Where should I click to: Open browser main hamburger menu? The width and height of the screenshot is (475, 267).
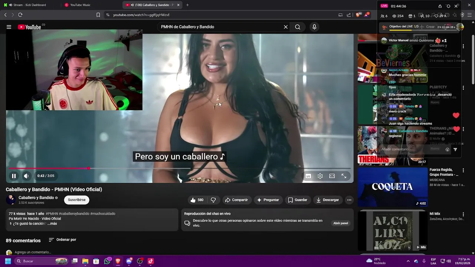469,15
